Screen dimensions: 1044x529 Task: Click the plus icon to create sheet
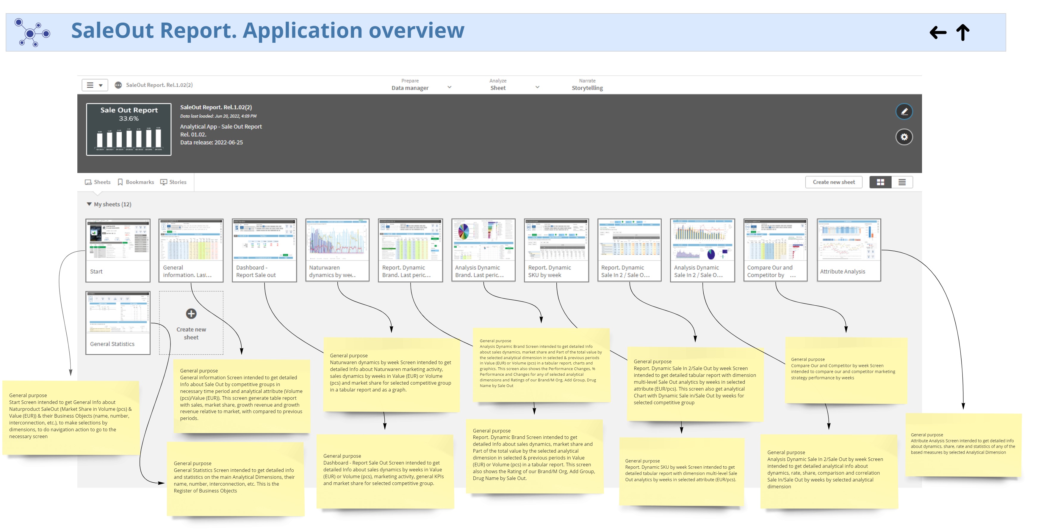click(191, 314)
